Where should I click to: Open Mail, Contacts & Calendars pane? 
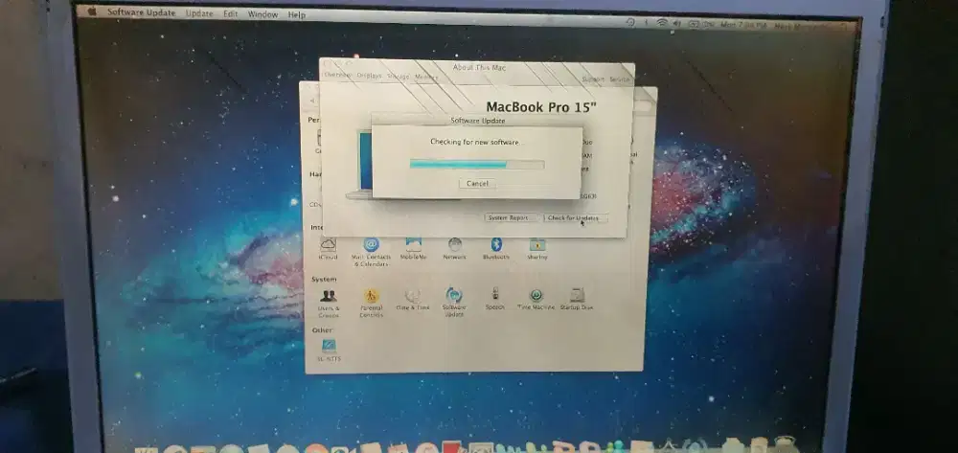coord(371,252)
